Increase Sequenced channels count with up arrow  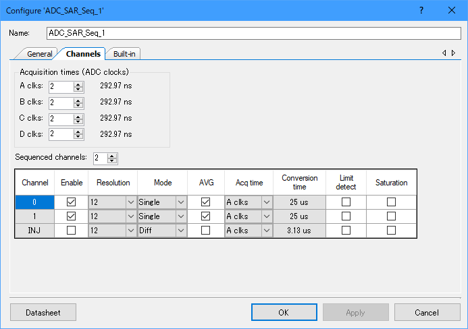tap(112, 155)
